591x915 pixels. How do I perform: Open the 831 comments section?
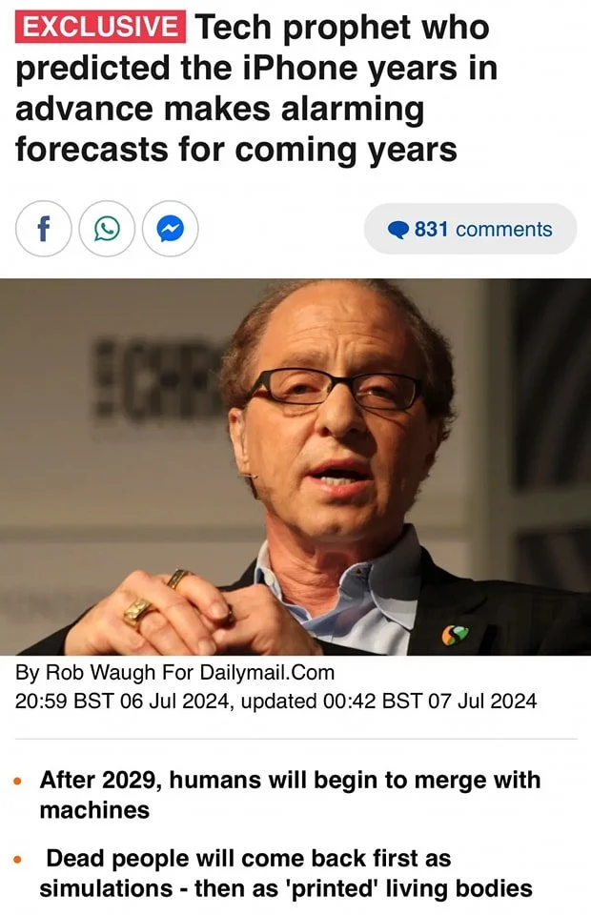tap(470, 229)
